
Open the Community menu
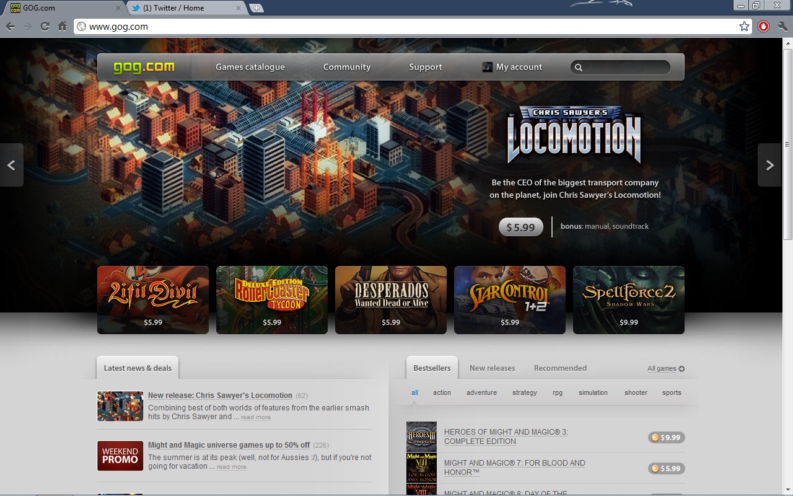347,67
